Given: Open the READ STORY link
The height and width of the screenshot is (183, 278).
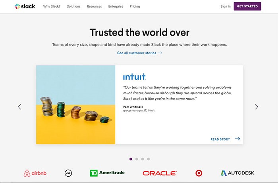Looking at the screenshot, I should [225, 139].
